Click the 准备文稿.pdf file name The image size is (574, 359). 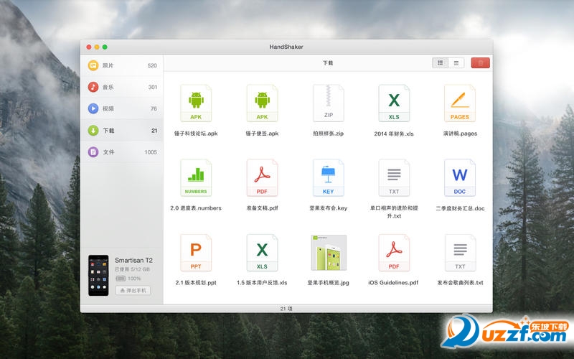[262, 208]
